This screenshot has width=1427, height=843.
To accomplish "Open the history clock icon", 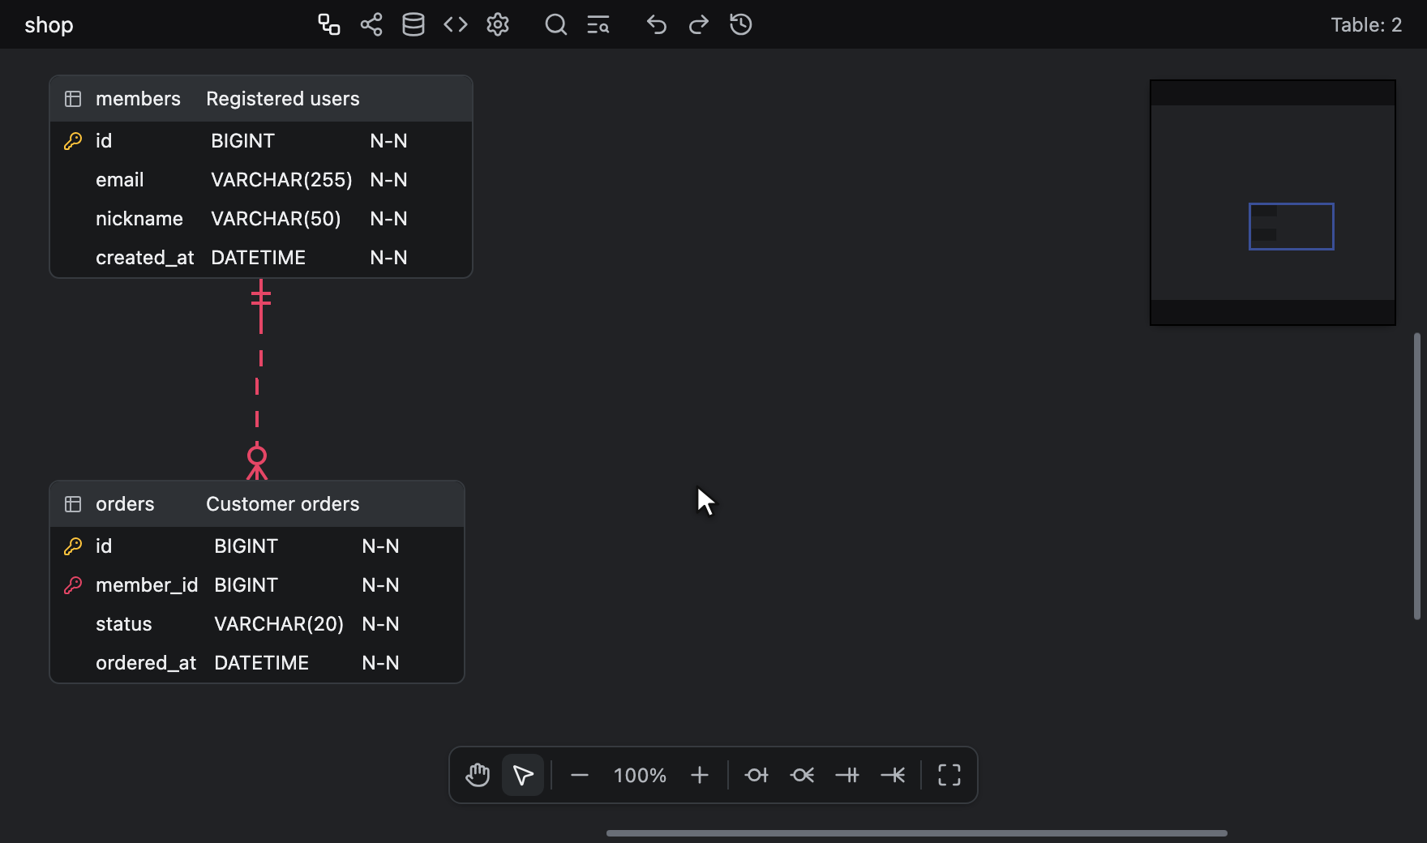I will (741, 24).
